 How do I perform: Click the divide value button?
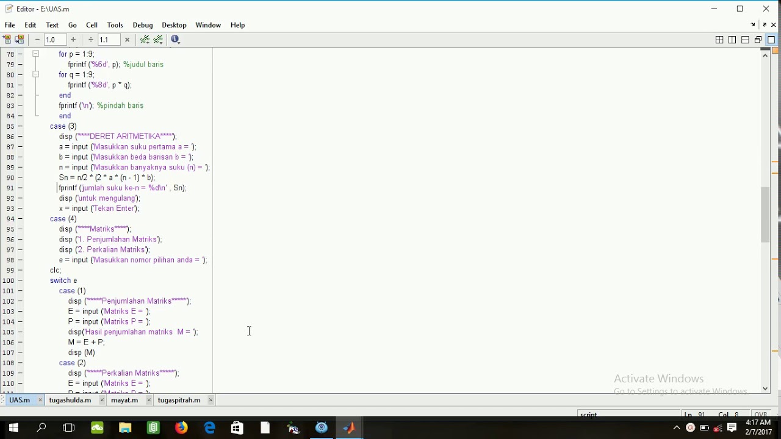click(91, 40)
